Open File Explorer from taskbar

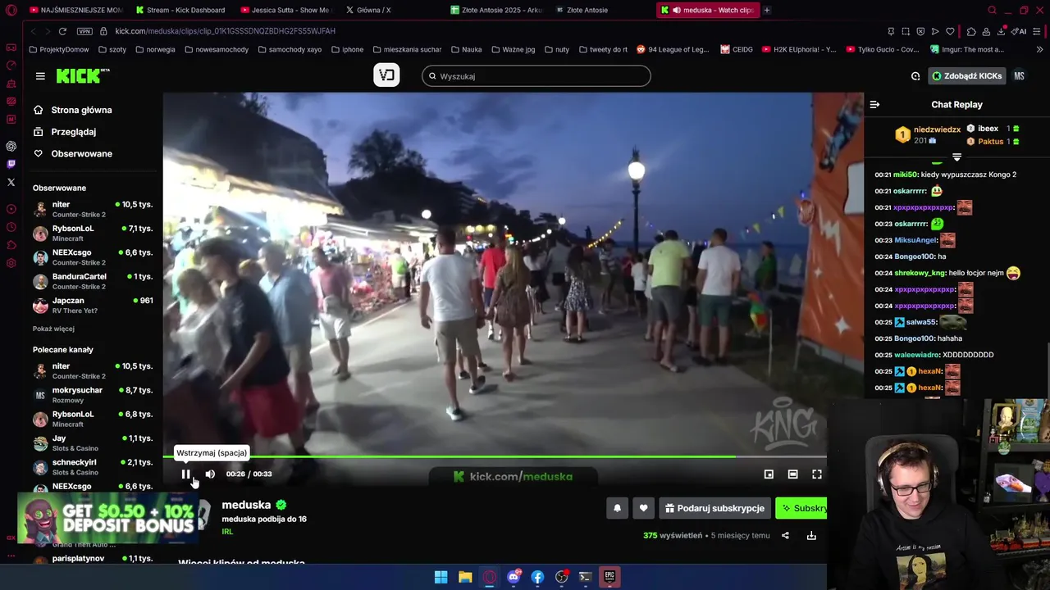click(x=465, y=577)
